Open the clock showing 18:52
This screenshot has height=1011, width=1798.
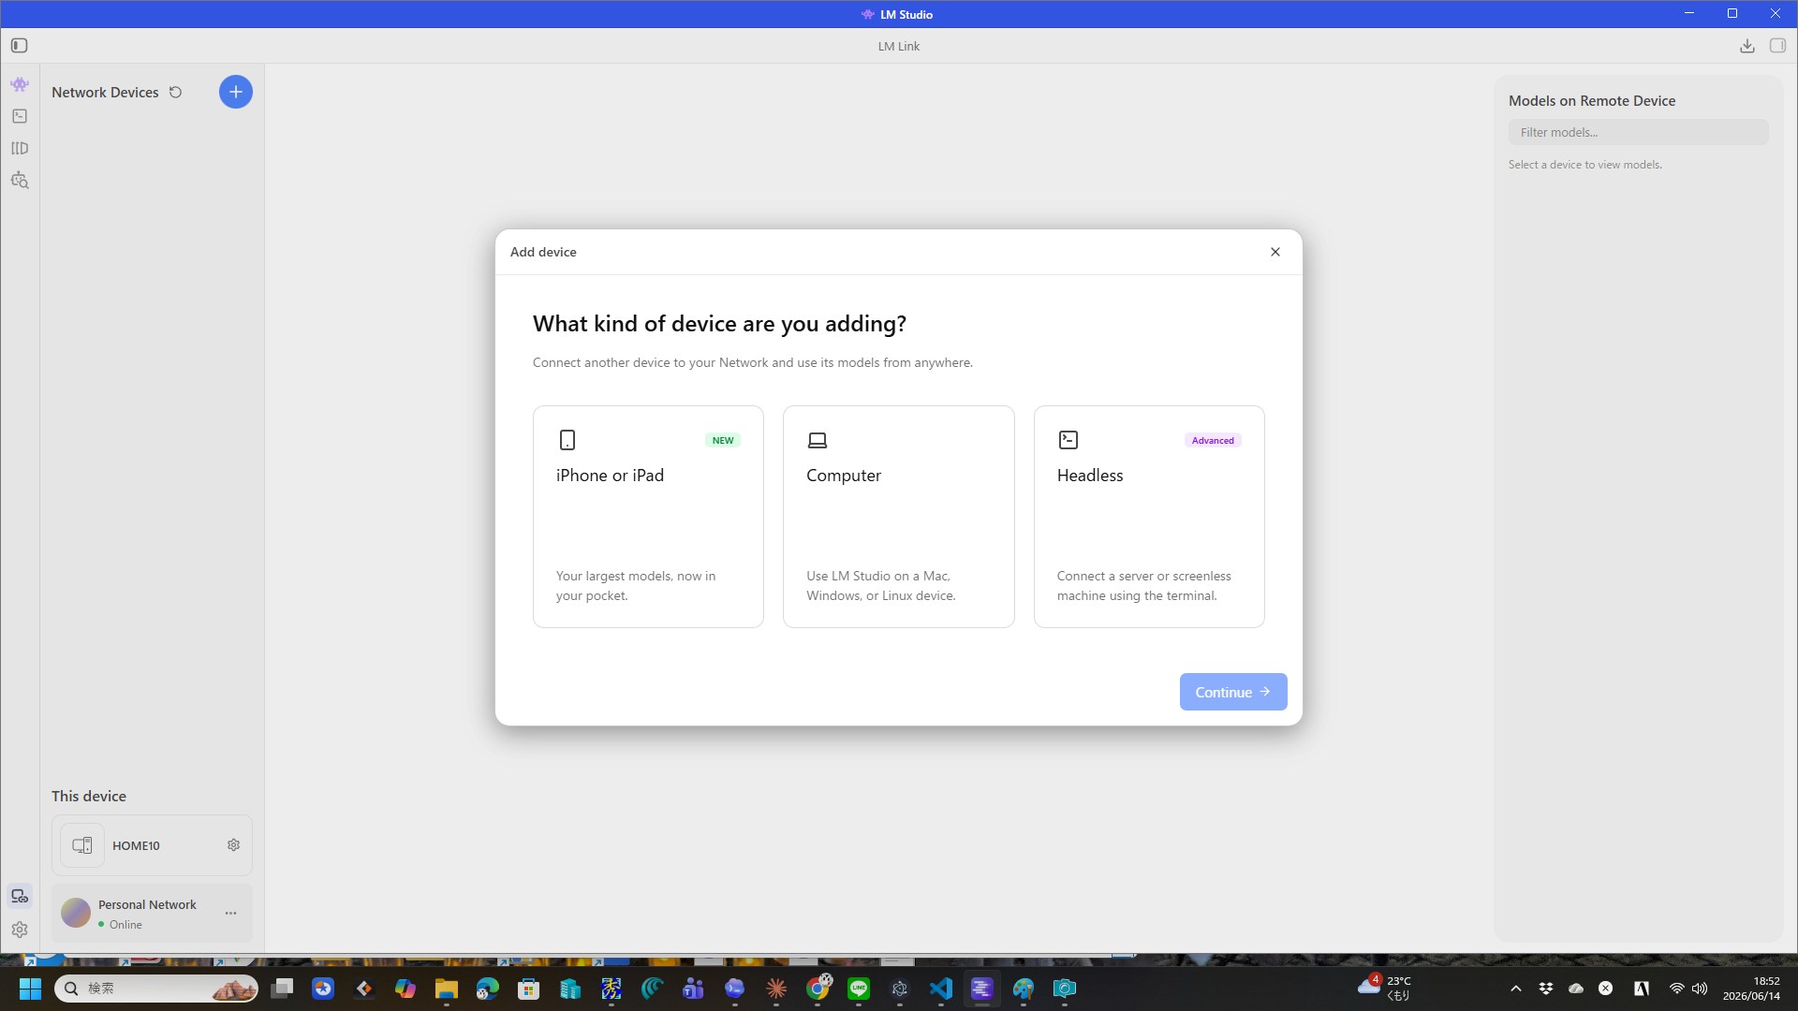1751,989
